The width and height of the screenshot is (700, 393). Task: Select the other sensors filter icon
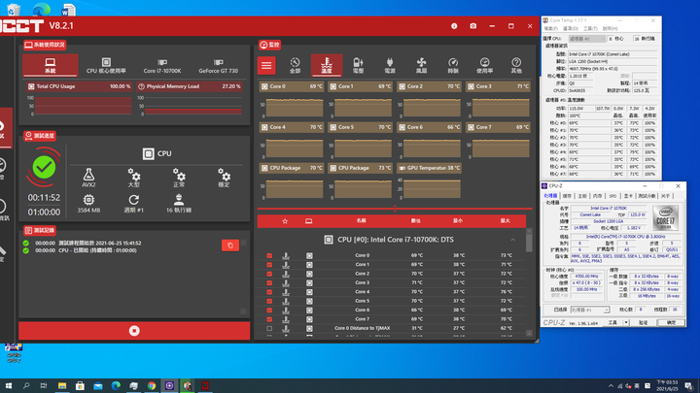point(516,66)
